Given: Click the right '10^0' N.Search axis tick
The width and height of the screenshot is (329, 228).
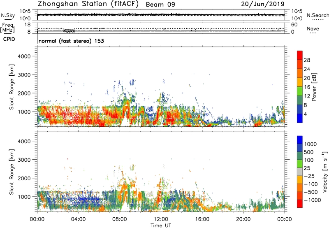Looking at the screenshot, I should (x=297, y=19).
